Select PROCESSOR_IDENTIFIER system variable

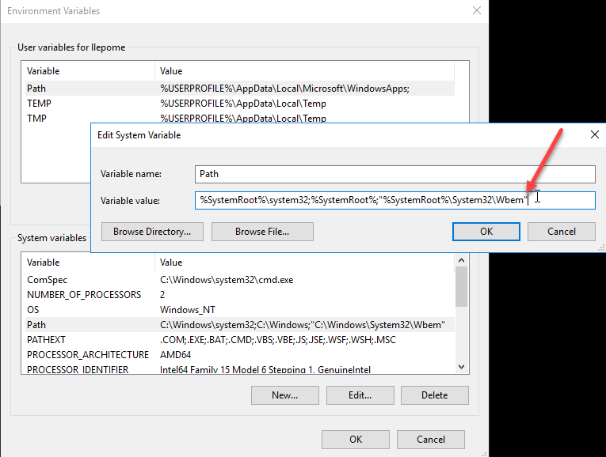click(x=239, y=369)
